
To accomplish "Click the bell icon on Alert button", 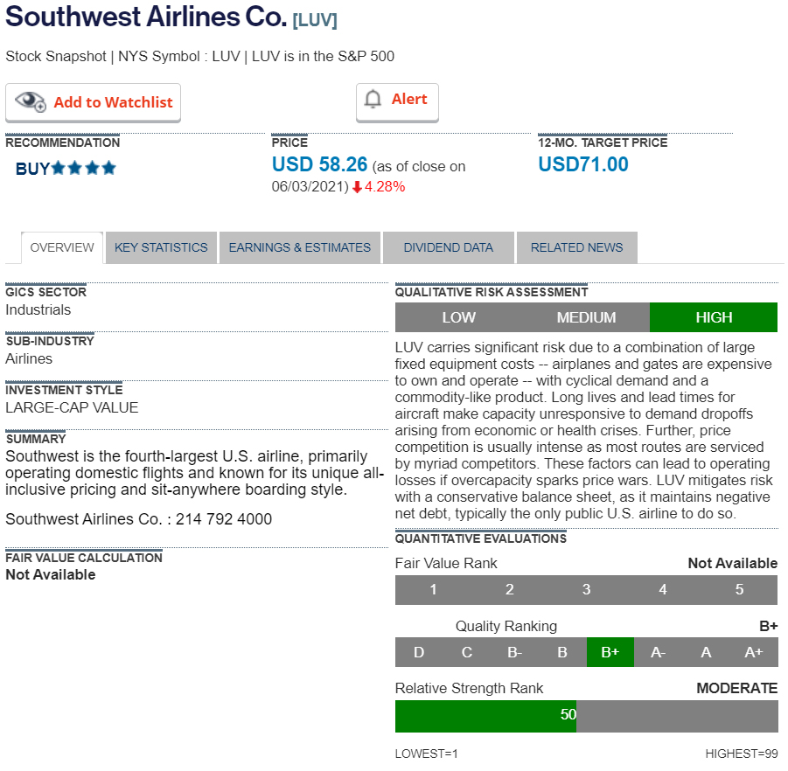I will [373, 100].
